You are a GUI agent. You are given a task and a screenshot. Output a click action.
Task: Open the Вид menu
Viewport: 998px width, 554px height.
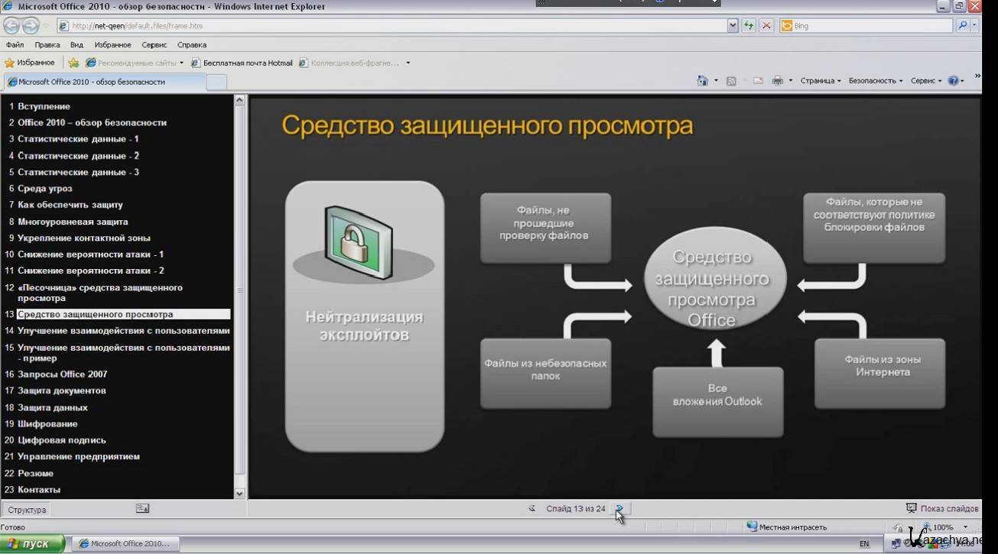click(x=76, y=45)
